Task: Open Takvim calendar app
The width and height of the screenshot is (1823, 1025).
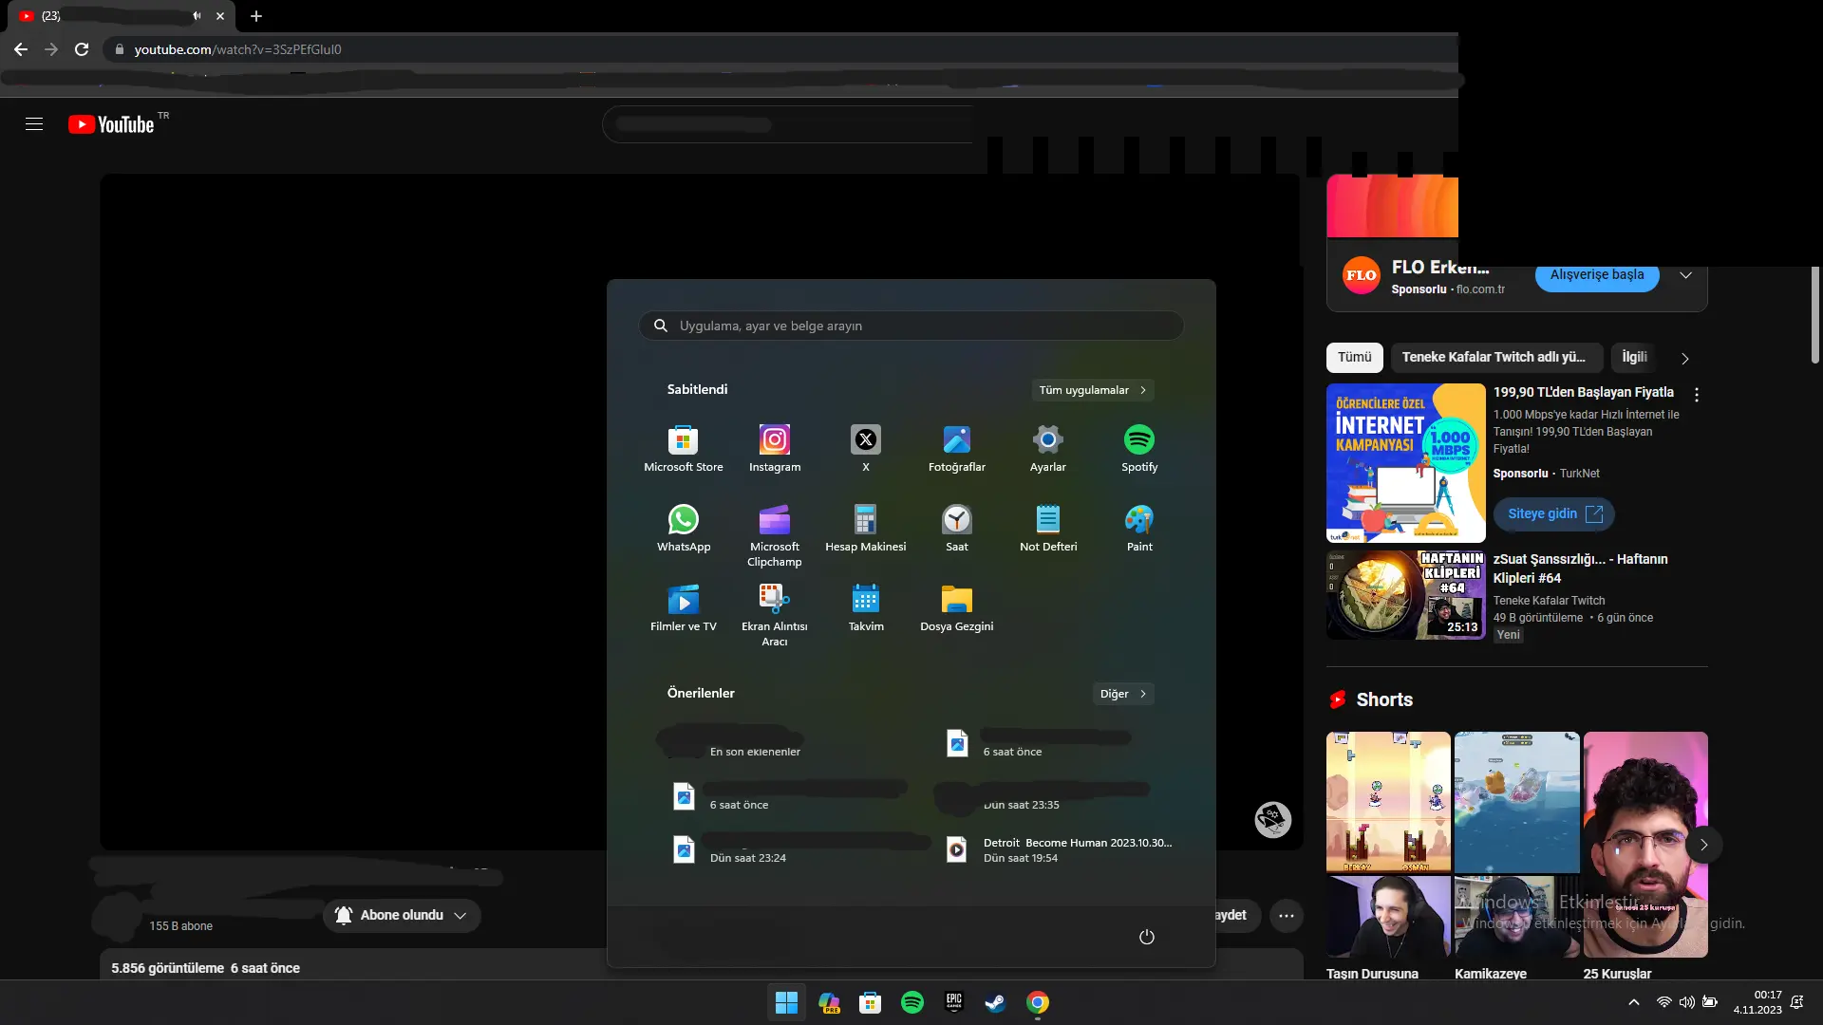Action: 865,607
